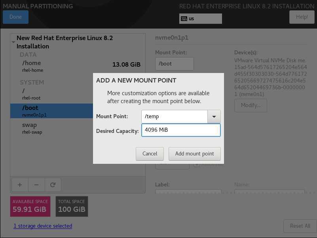Cancel the new mount point dialog
The width and height of the screenshot is (317, 238).
(150, 154)
